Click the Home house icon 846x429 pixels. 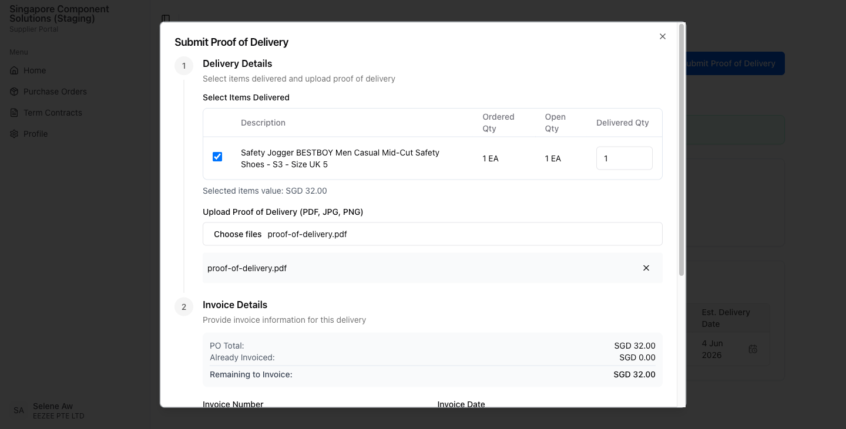[x=14, y=70]
